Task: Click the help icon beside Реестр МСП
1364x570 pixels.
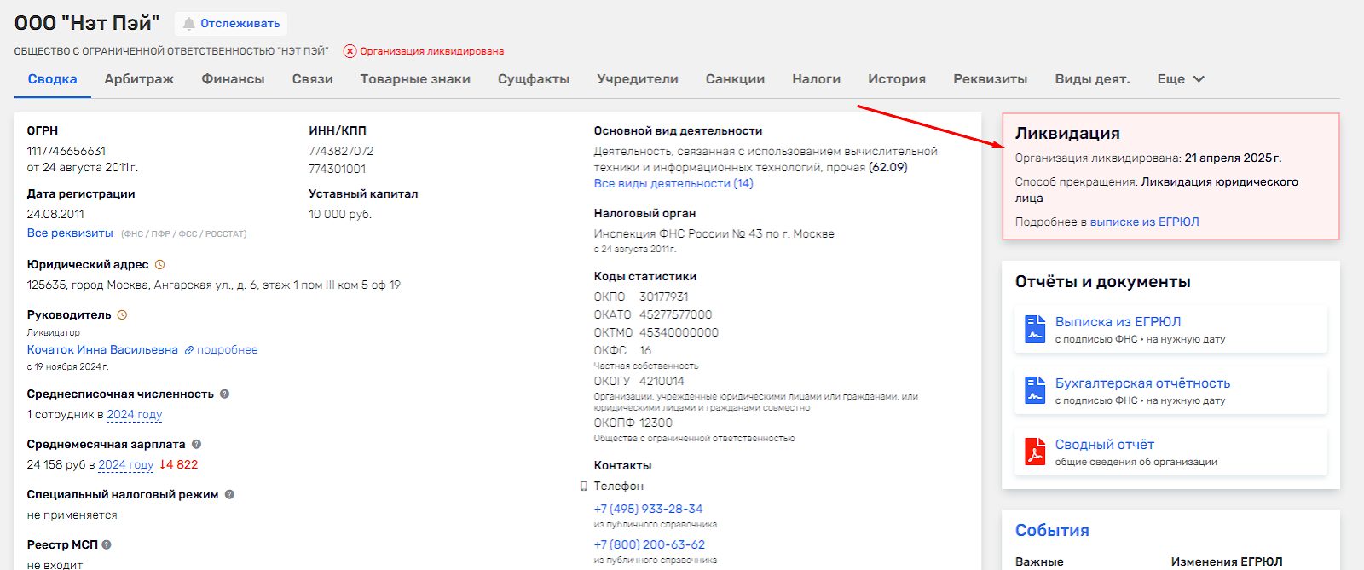Action: click(107, 545)
